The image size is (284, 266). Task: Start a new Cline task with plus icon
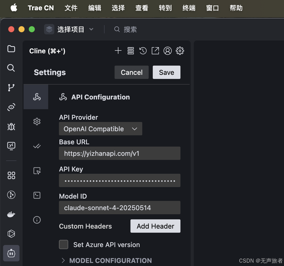click(x=118, y=51)
